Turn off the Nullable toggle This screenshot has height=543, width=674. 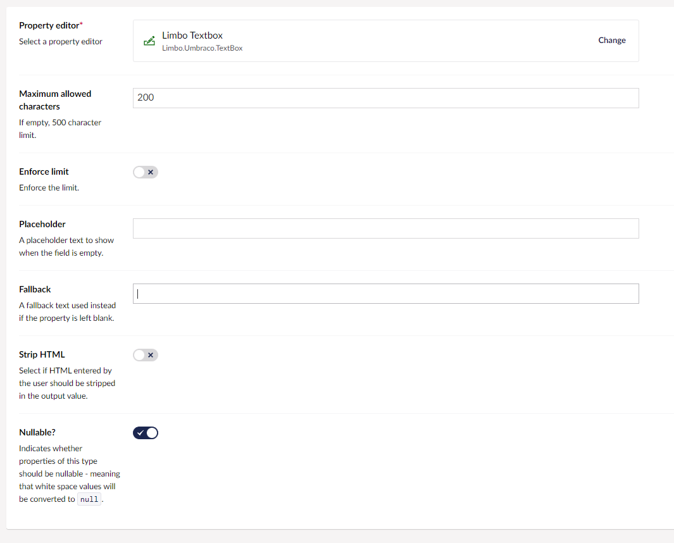(146, 433)
